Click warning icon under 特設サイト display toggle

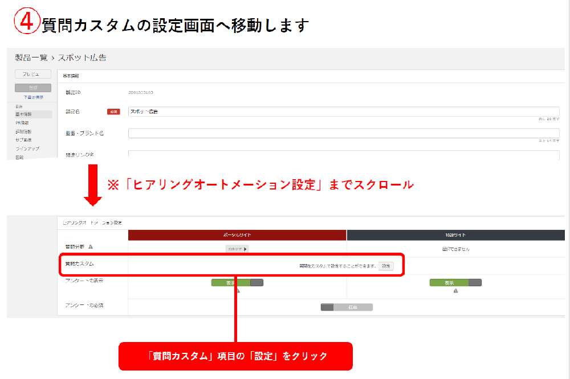point(455,291)
